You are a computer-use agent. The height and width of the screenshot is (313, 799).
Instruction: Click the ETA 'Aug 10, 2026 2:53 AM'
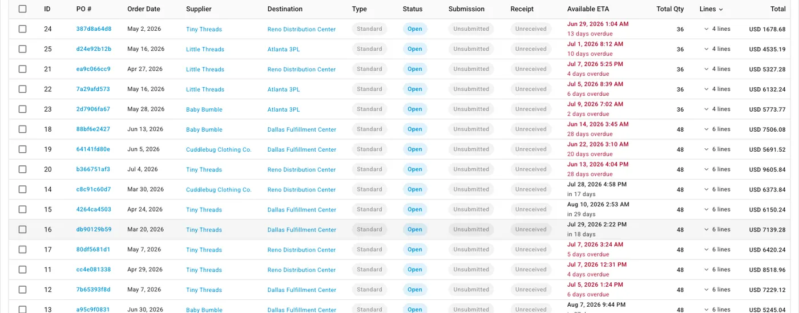(x=598, y=204)
